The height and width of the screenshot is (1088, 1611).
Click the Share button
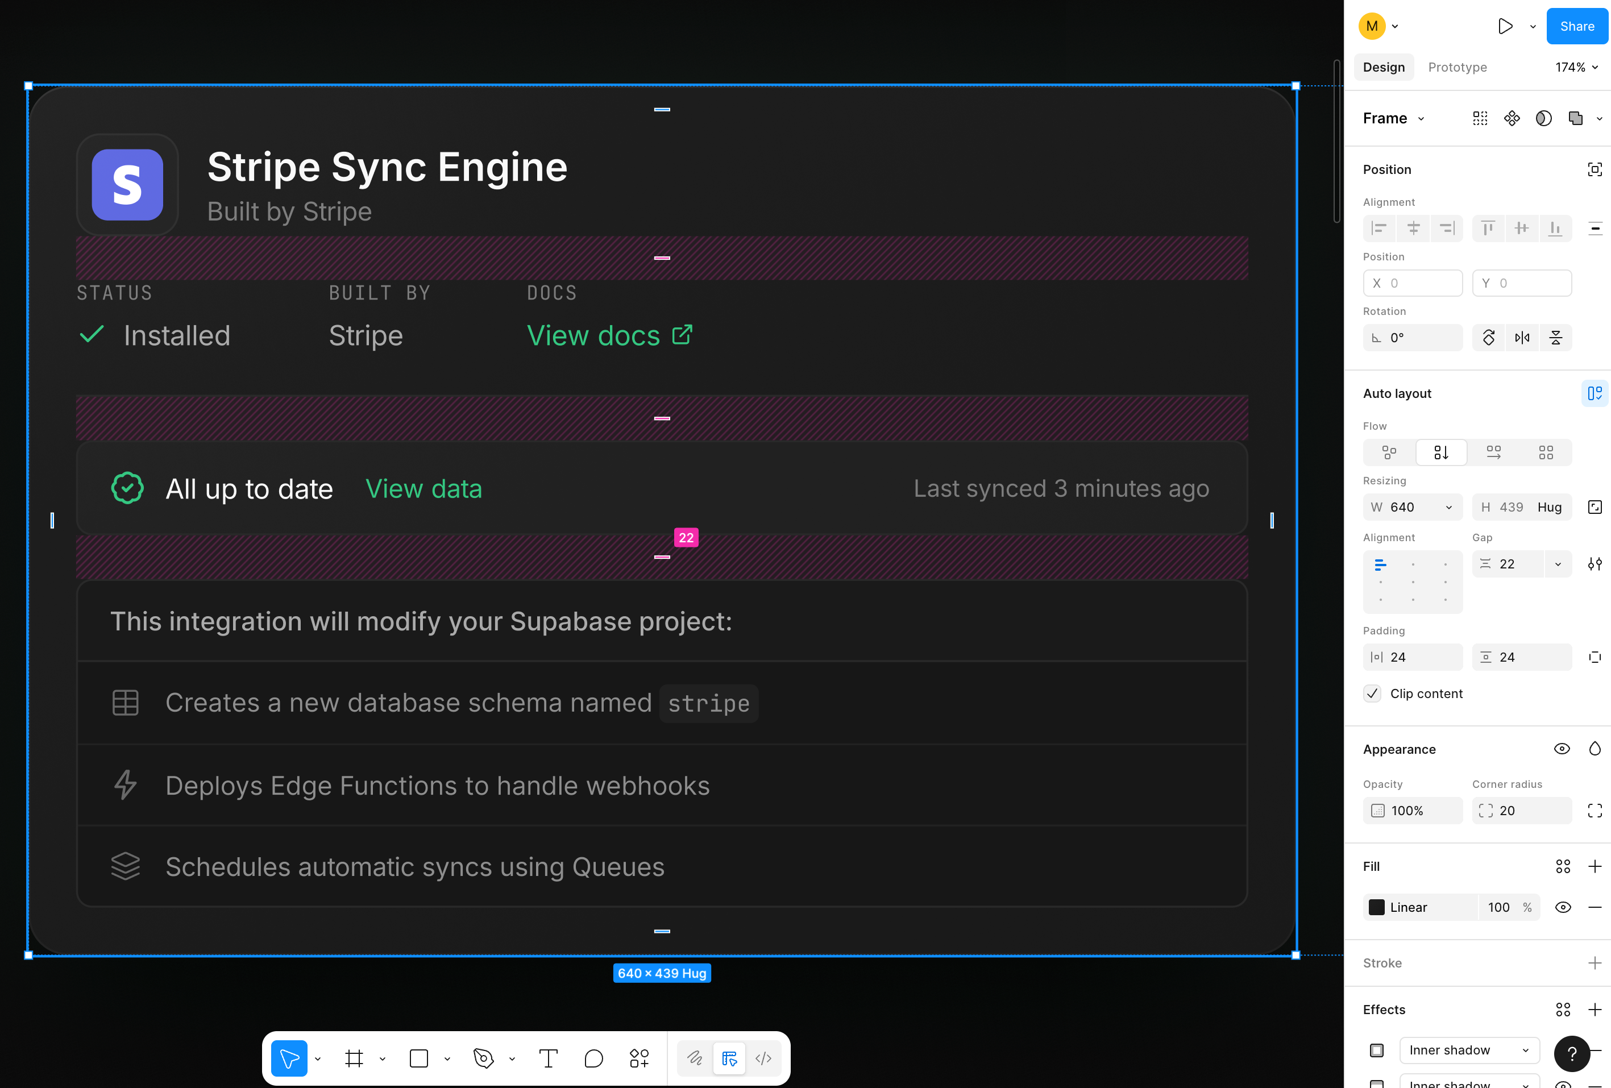pos(1576,26)
